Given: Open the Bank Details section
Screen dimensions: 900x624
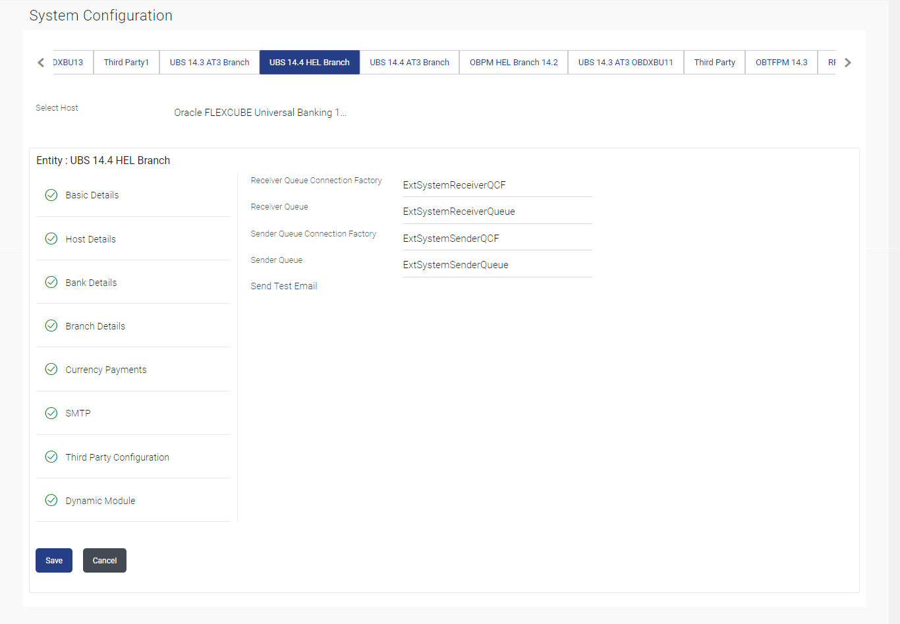Looking at the screenshot, I should coord(133,282).
